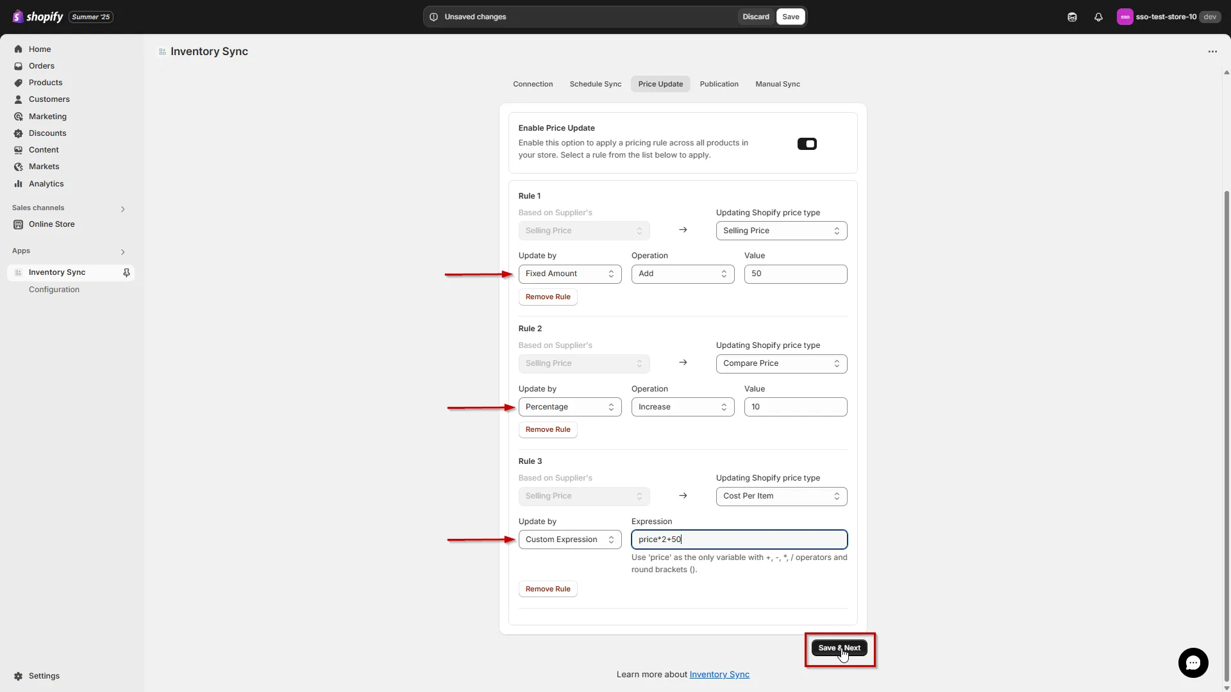Open the Shopify admin profile avatar
This screenshot has height=692, width=1231.
[x=1125, y=17]
